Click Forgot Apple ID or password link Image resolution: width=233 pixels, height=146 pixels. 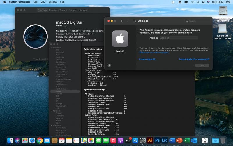[x=194, y=59]
